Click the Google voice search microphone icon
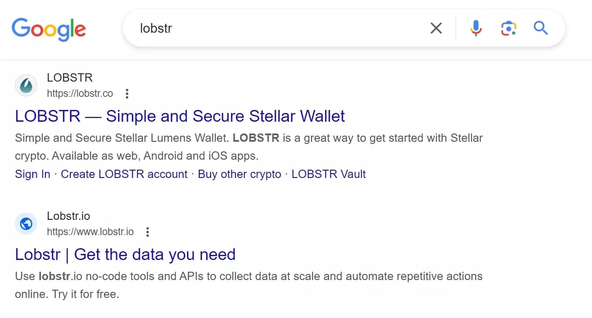The height and width of the screenshot is (318, 592). (475, 28)
